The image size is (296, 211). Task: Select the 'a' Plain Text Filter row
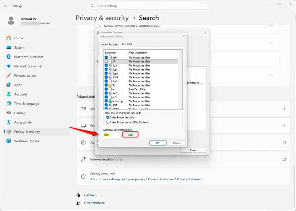pyautogui.click(x=141, y=89)
